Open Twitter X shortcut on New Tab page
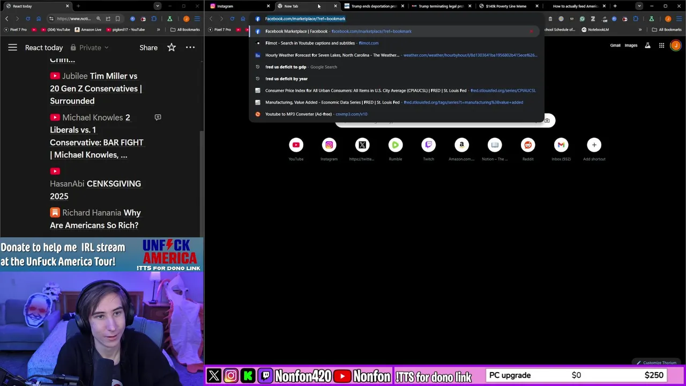Image resolution: width=686 pixels, height=386 pixels. tap(362, 149)
